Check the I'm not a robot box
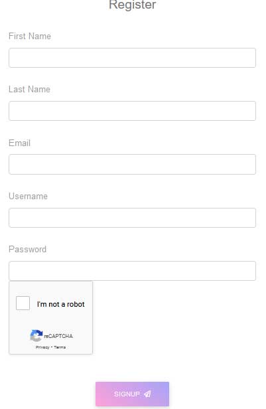The width and height of the screenshot is (266, 409). tap(23, 303)
